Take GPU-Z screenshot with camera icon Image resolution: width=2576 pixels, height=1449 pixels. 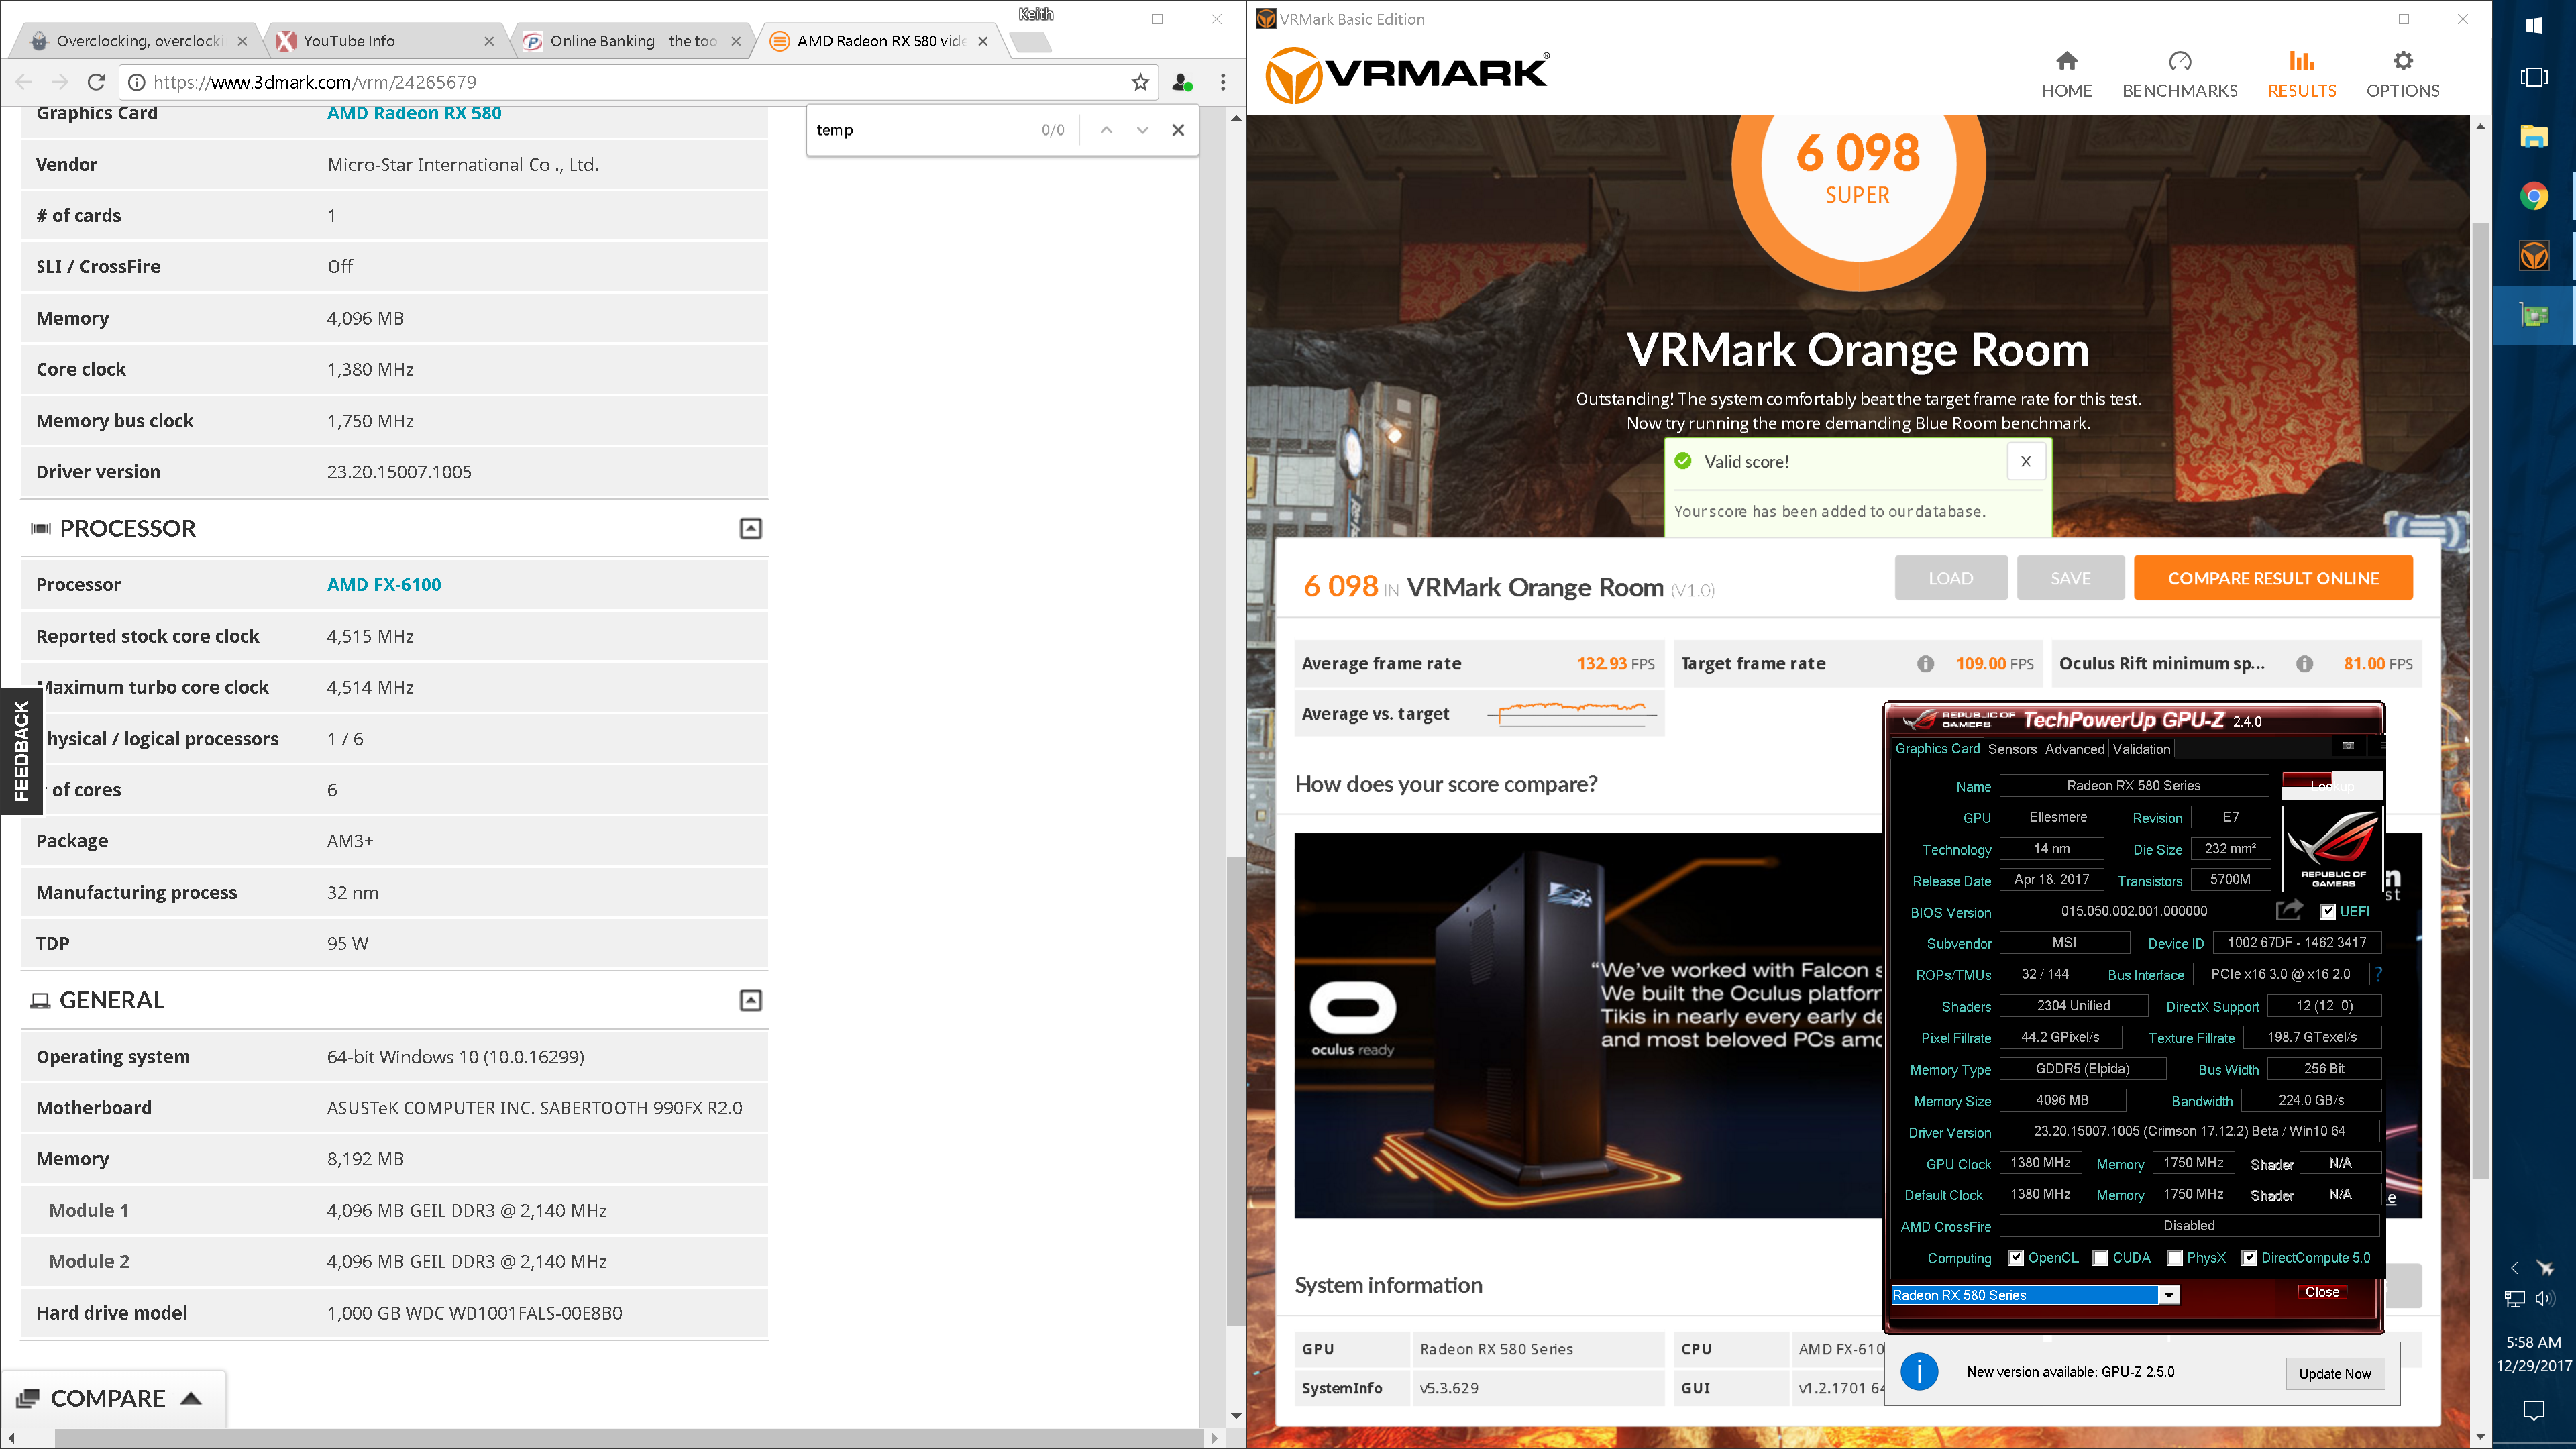pyautogui.click(x=2348, y=746)
